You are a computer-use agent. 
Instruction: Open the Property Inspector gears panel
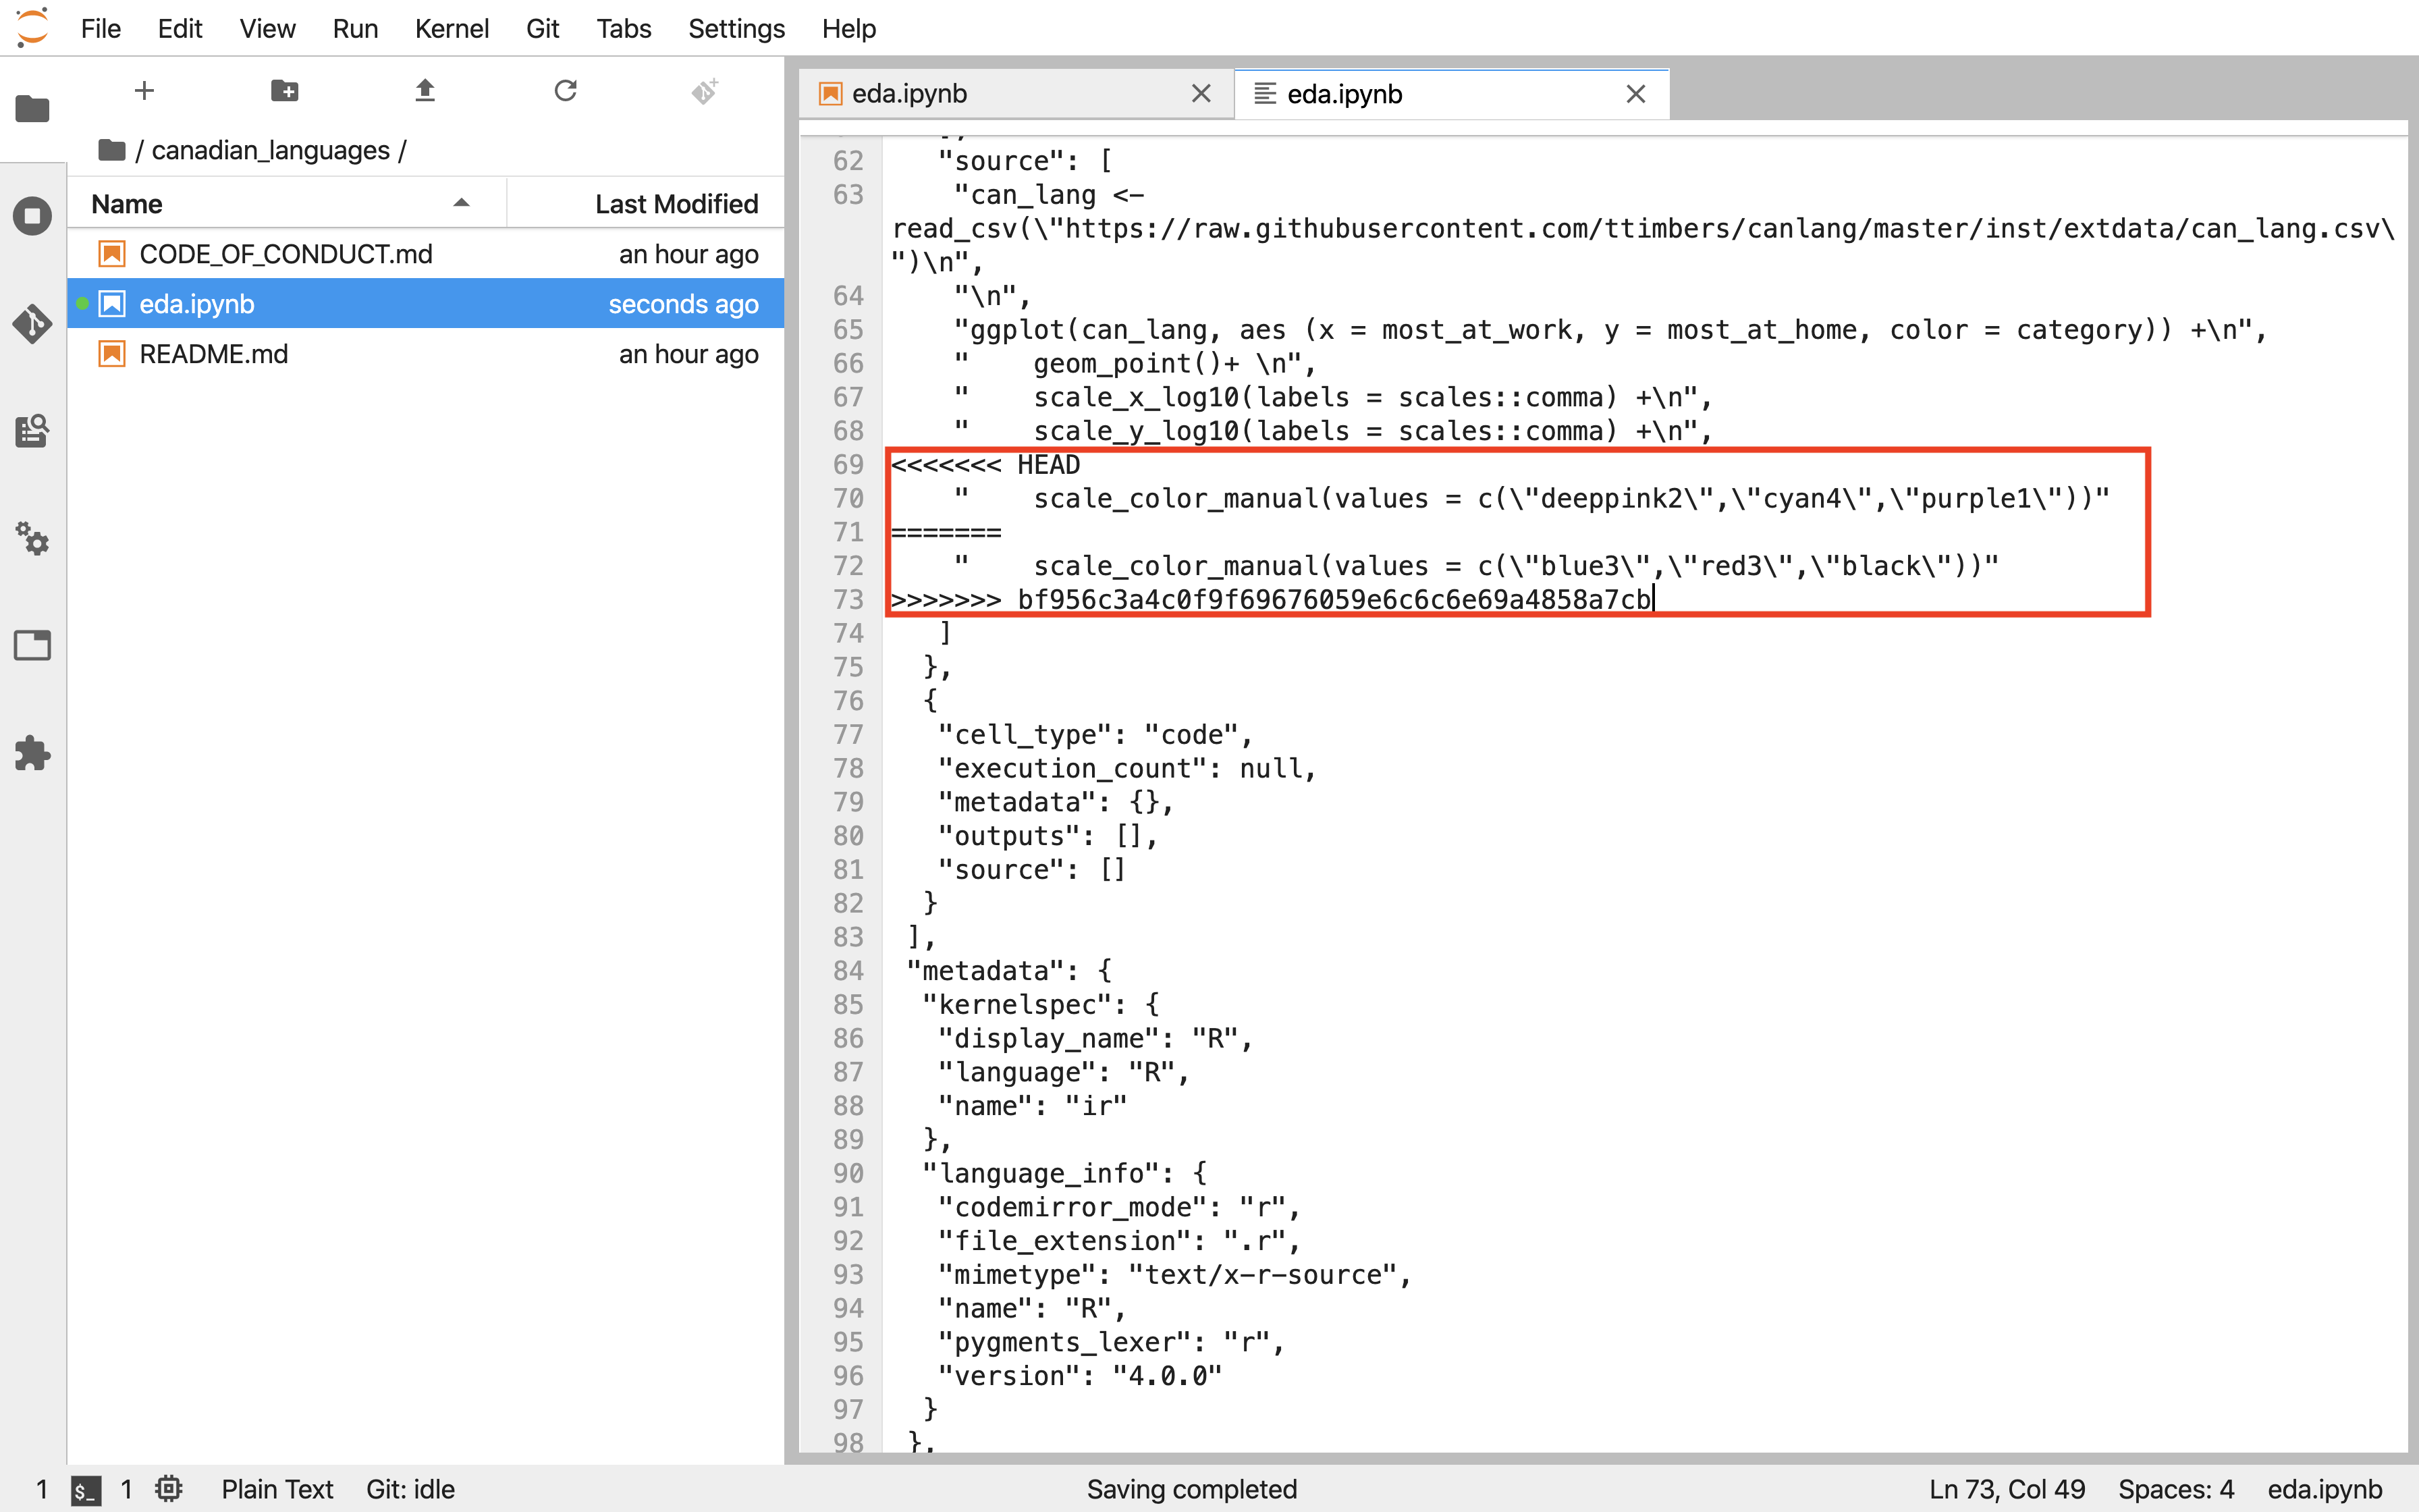pos(32,539)
